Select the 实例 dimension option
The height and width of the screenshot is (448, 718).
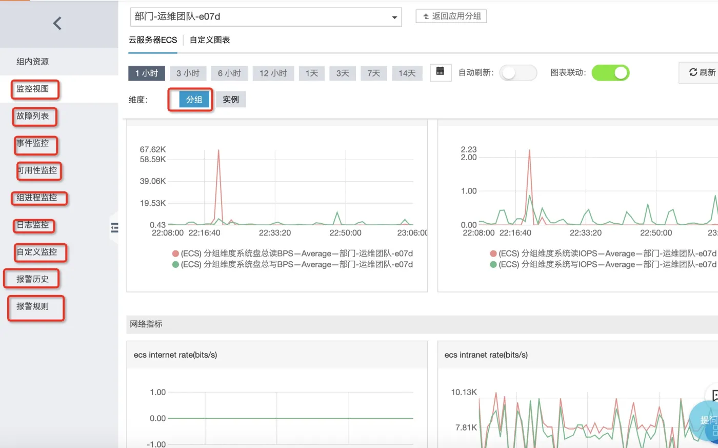pyautogui.click(x=231, y=100)
